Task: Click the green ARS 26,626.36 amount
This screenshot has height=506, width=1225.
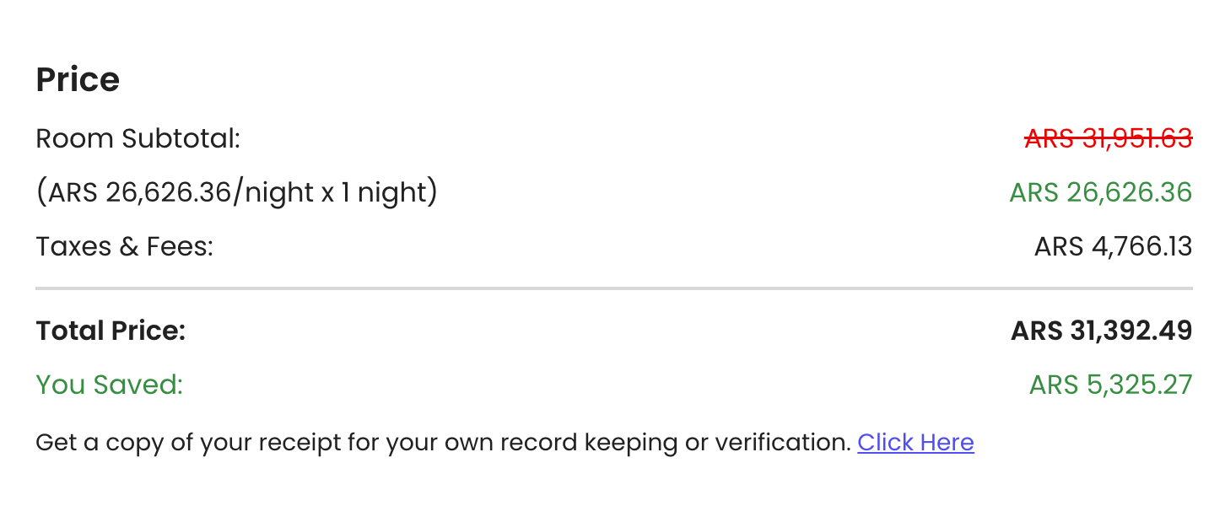Action: pos(1100,193)
